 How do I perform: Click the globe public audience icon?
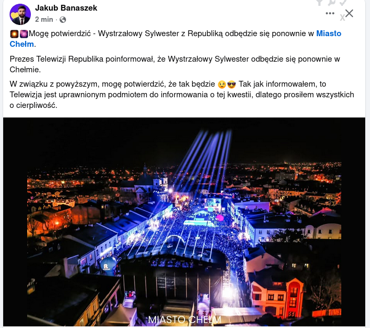63,20
